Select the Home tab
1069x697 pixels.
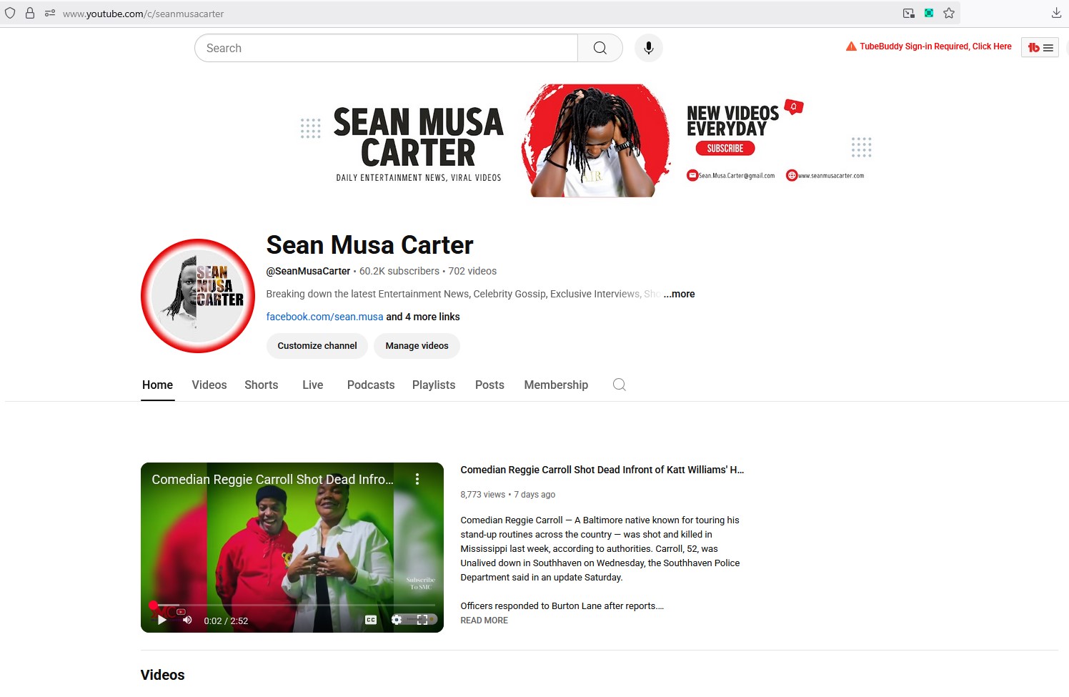[x=157, y=385]
